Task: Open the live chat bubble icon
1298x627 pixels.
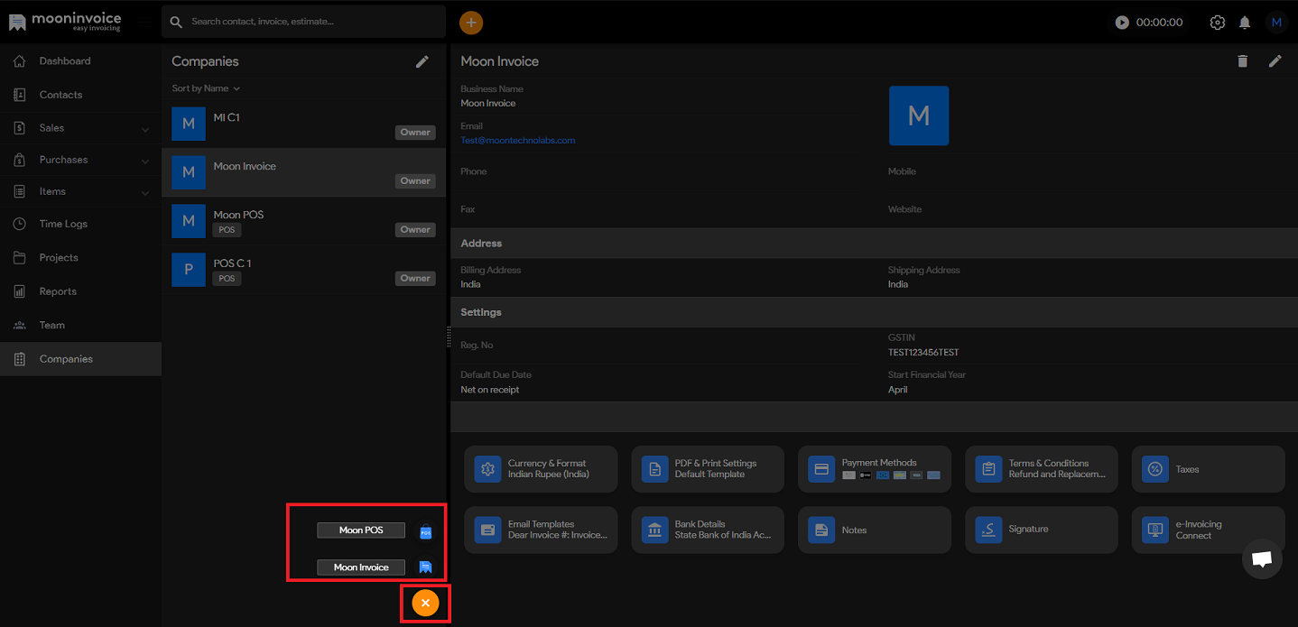Action: [x=1262, y=559]
